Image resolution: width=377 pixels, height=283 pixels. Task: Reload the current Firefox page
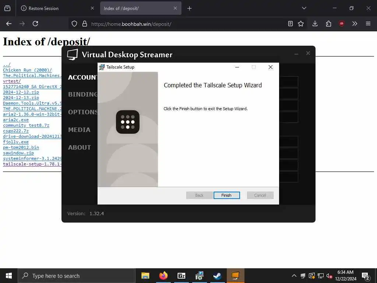click(x=35, y=24)
